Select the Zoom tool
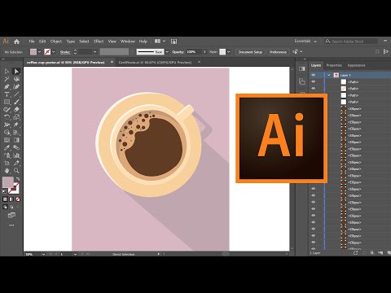This screenshot has width=391, height=293. click(x=16, y=171)
